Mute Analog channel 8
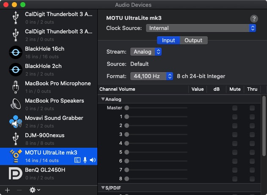Image resolution: width=267 pixels, height=195 pixels. coord(235,179)
